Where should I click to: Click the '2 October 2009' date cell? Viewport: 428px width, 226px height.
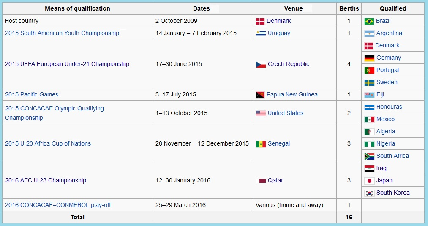[x=203, y=21]
